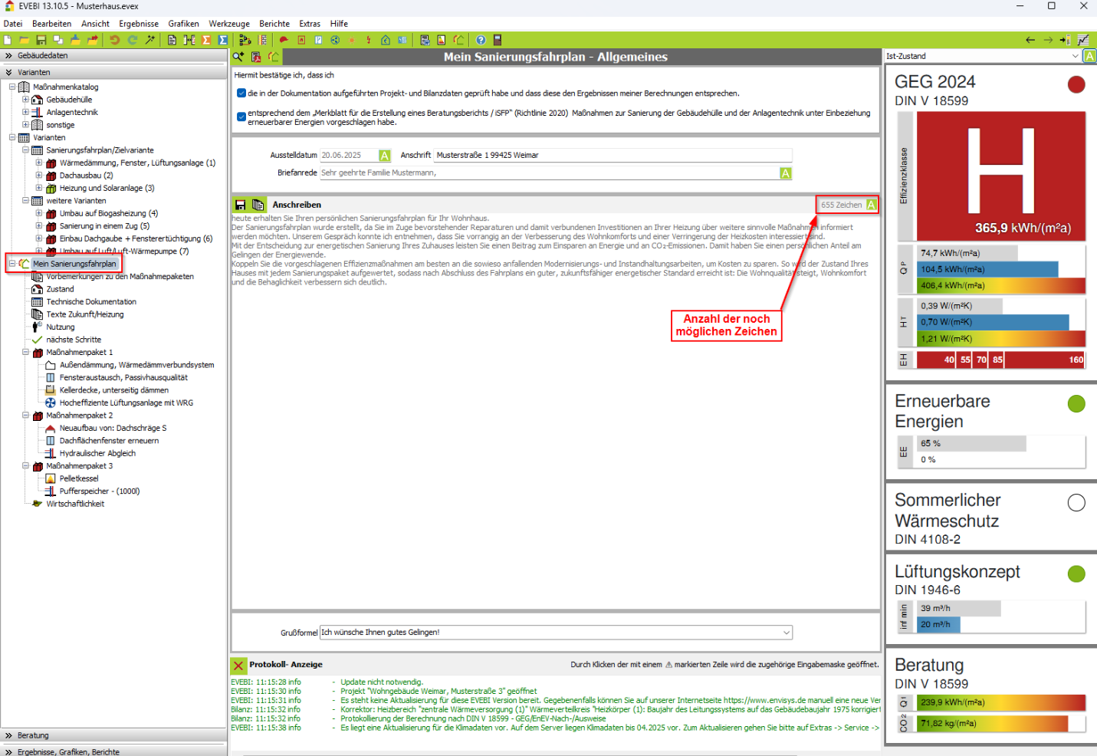Screen dimensions: 1097x756
Task: Expand the Beratung panel section
Action: (x=32, y=735)
